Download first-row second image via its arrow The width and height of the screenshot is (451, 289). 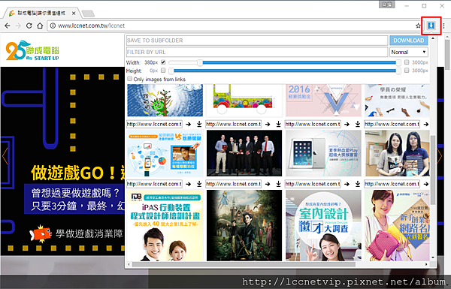coord(278,124)
